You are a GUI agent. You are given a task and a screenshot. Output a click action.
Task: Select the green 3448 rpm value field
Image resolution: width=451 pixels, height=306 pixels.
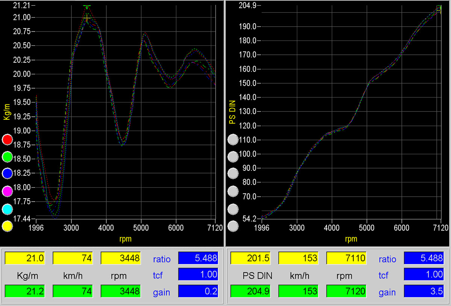click(121, 291)
